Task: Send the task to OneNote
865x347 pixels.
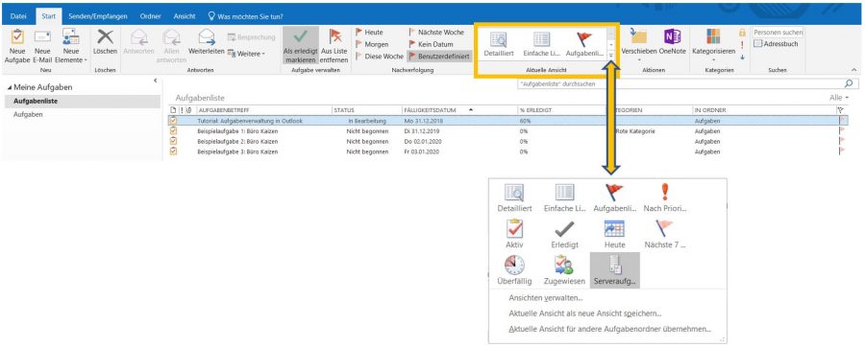Action: pos(672,42)
